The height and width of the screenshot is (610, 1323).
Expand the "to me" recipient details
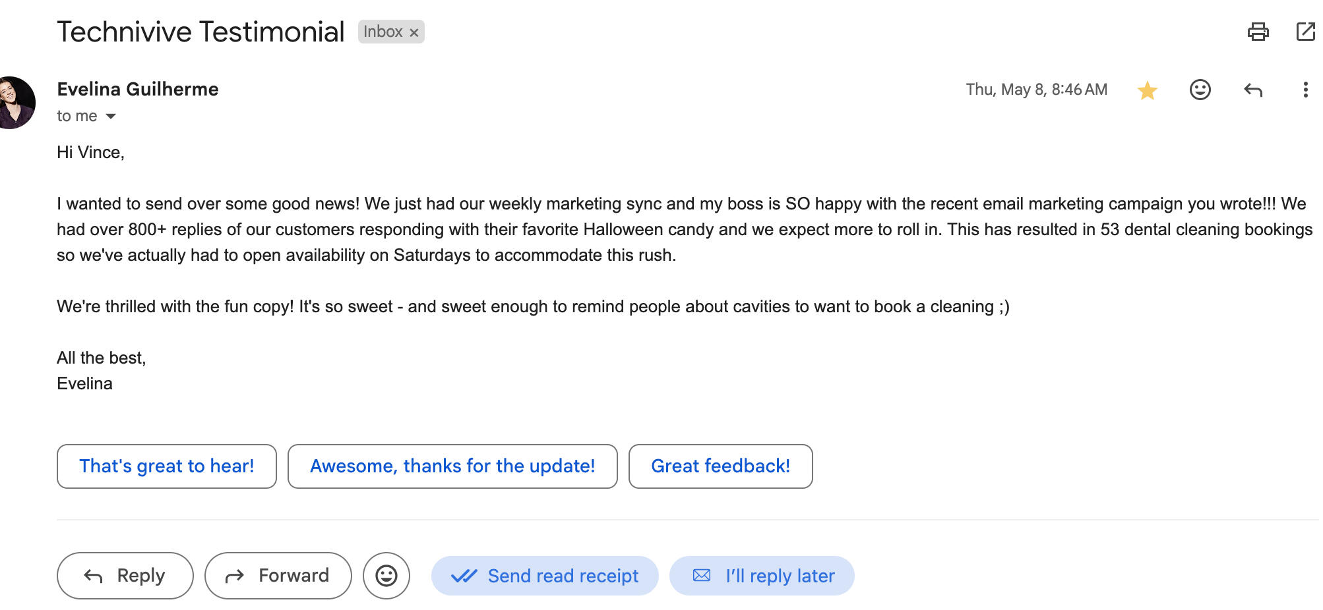(x=111, y=117)
